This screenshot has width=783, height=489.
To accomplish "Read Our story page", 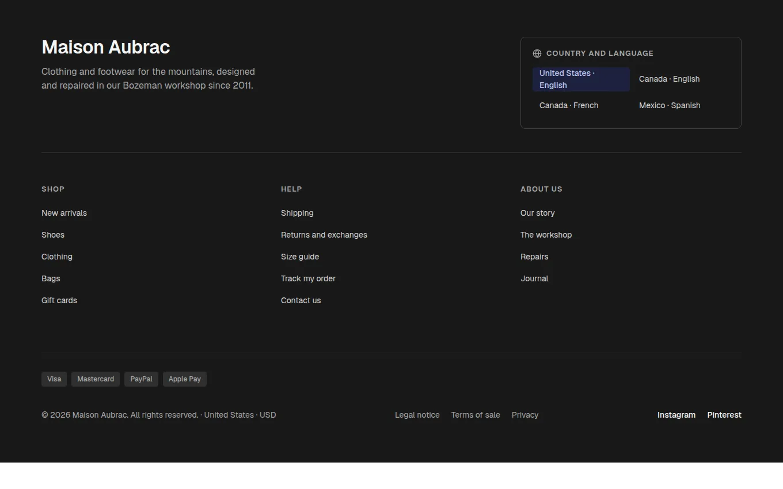I will (x=538, y=213).
